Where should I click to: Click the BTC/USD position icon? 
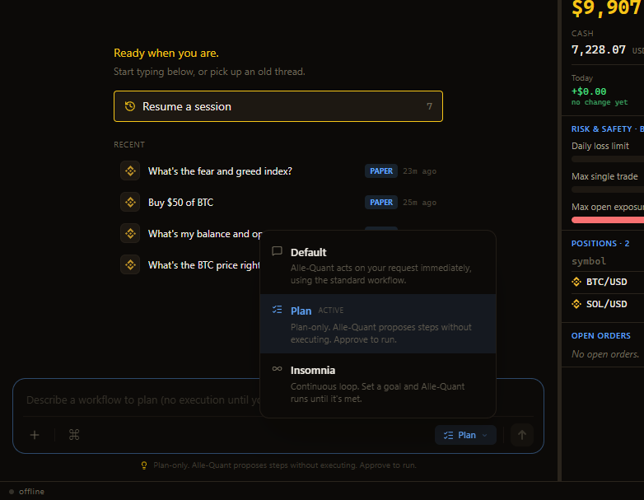(x=576, y=282)
